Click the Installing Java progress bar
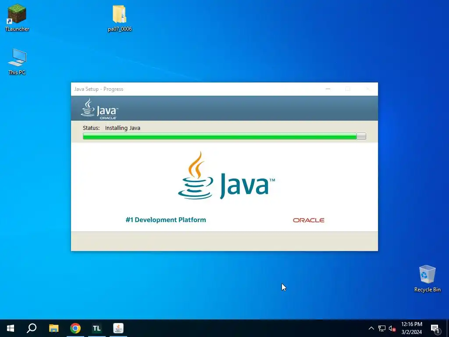Image resolution: width=449 pixels, height=337 pixels. [224, 136]
